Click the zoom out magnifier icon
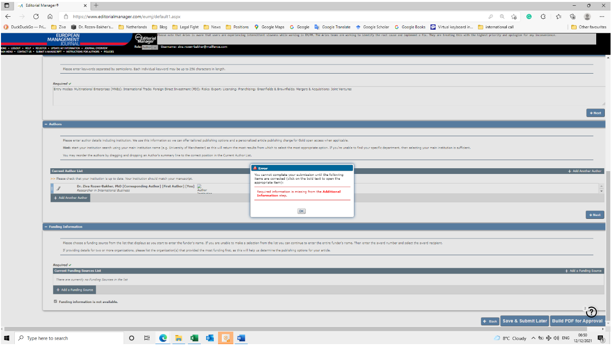 tap(502, 16)
